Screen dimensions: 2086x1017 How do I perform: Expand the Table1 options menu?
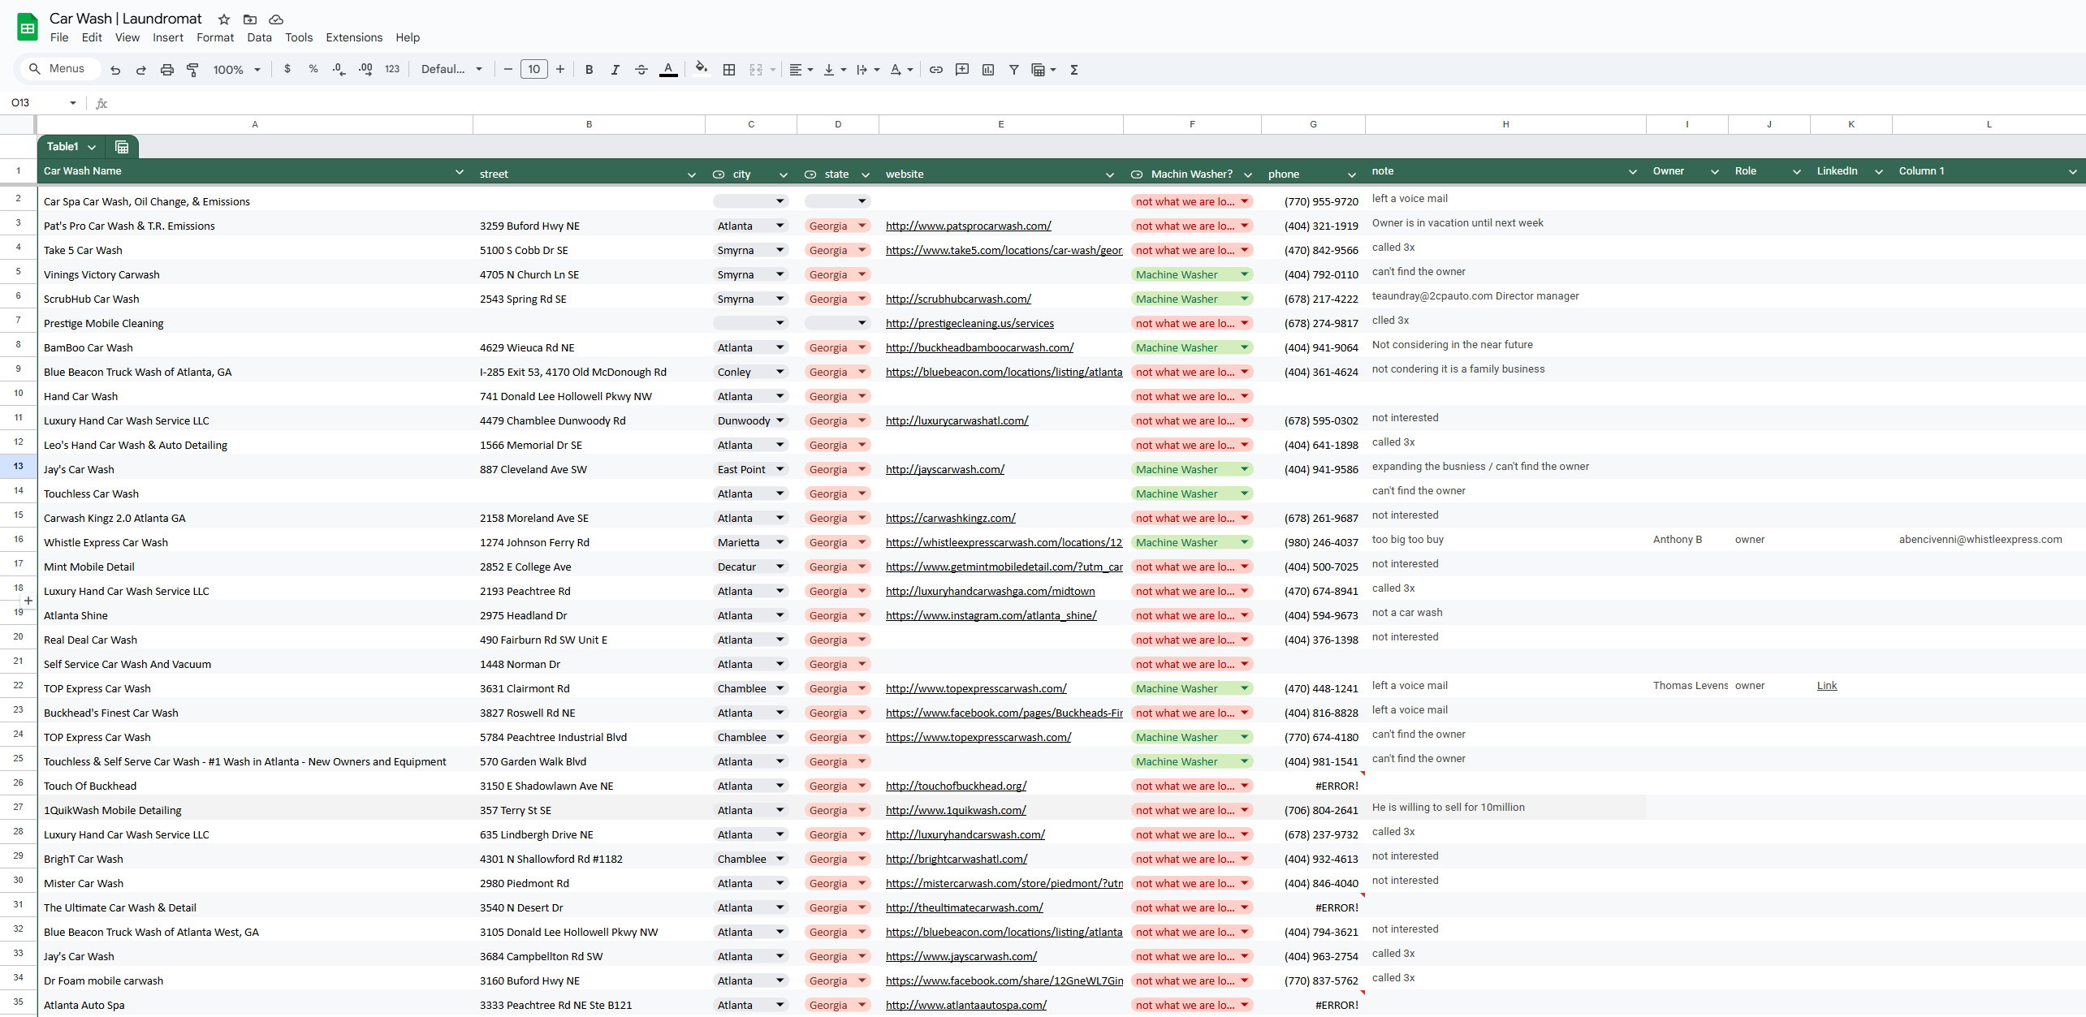92,147
